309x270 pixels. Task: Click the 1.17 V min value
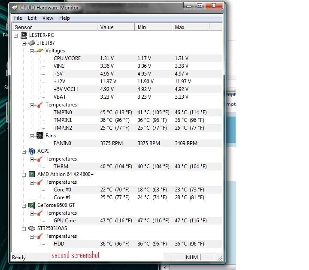coord(144,58)
